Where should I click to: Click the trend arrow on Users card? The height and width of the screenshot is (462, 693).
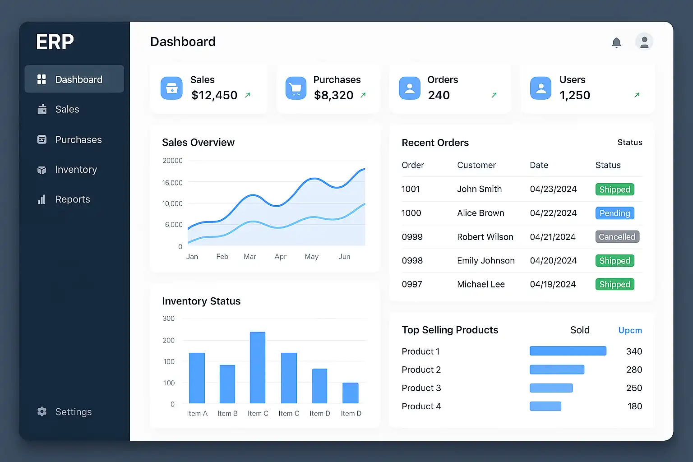point(637,95)
